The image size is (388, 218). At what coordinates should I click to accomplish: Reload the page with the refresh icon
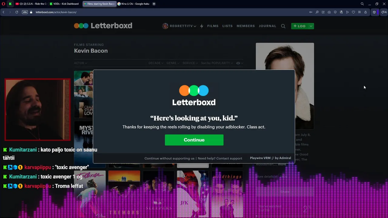[x=17, y=12]
